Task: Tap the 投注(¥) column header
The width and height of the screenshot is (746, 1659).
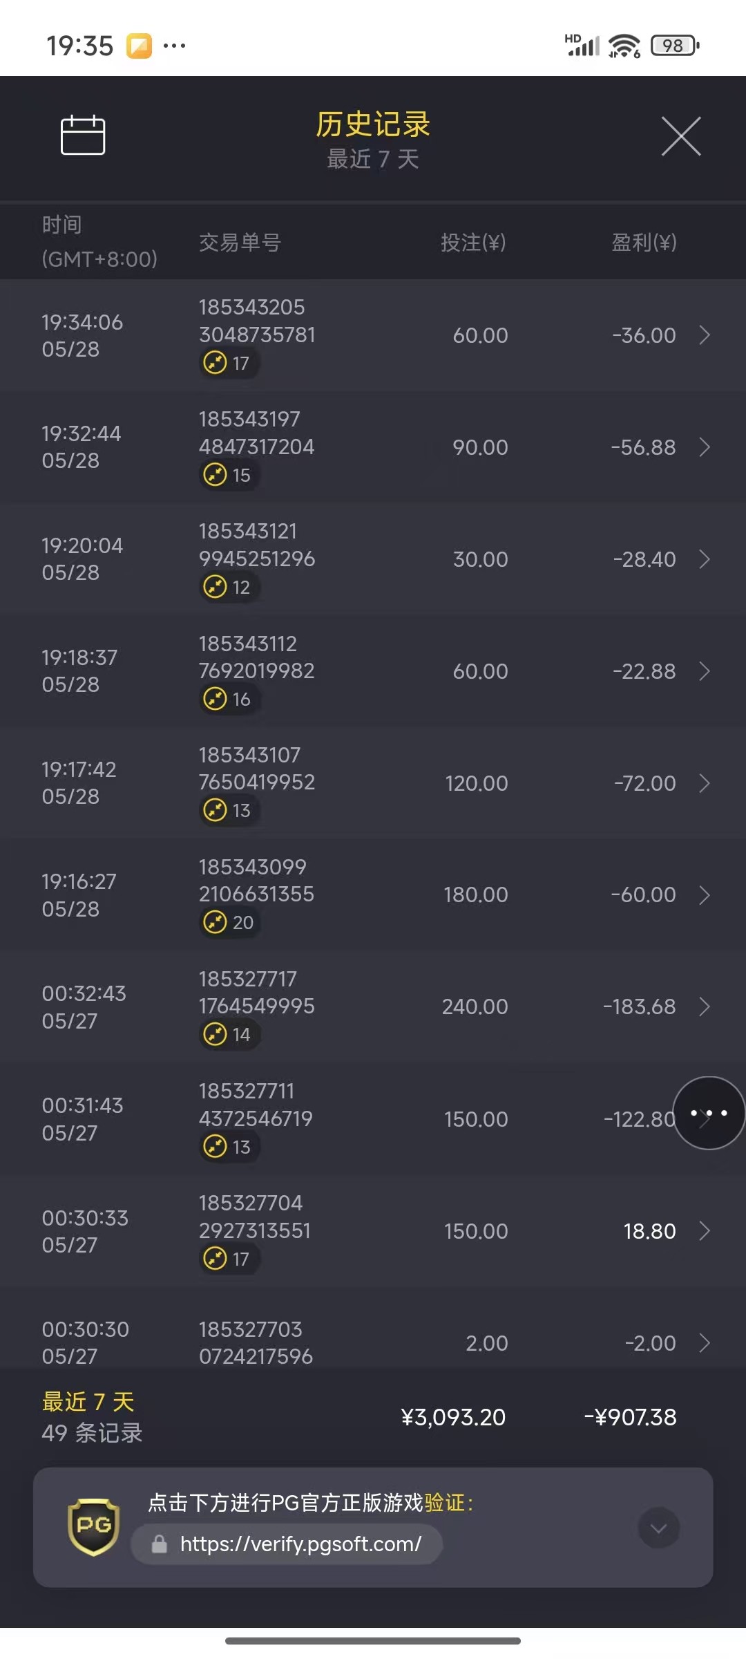Action: [x=473, y=243]
